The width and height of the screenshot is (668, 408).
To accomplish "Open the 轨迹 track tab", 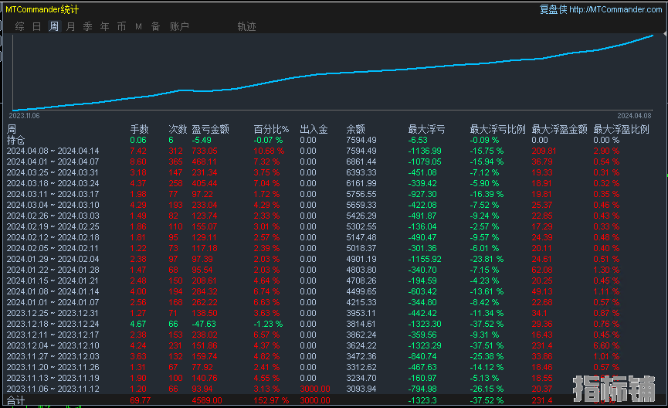I will (246, 26).
